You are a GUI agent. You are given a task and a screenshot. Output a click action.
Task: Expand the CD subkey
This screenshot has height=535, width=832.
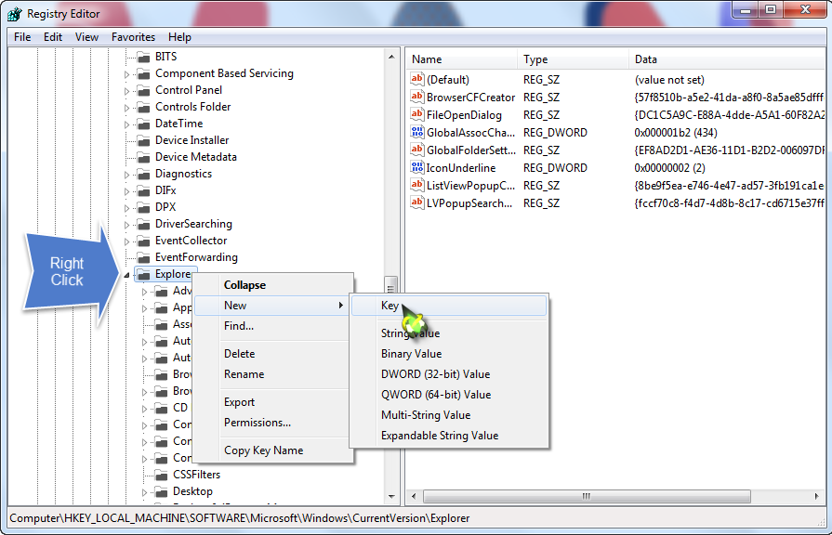click(144, 409)
